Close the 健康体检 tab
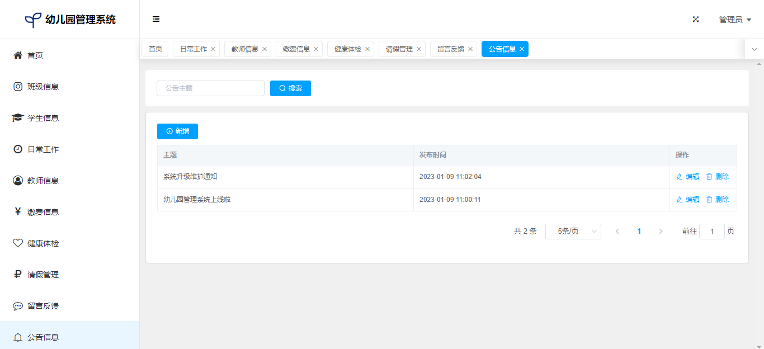This screenshot has height=349, width=764. click(367, 49)
